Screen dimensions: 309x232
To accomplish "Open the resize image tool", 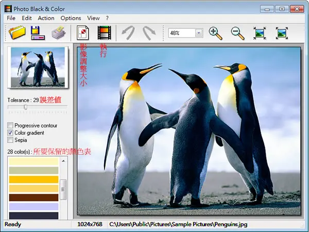I will tap(82, 33).
